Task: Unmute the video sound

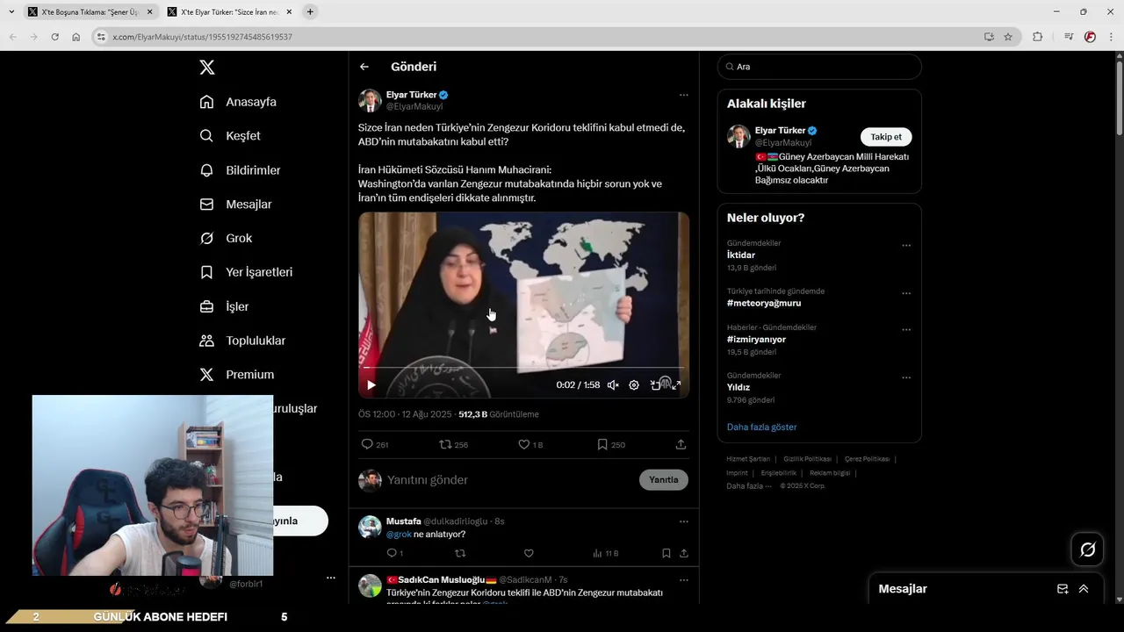Action: pyautogui.click(x=613, y=384)
